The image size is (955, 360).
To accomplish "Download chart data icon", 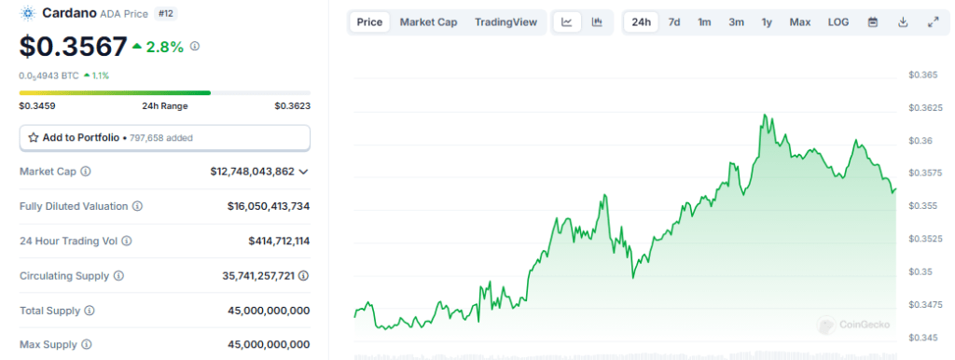I will click(903, 22).
